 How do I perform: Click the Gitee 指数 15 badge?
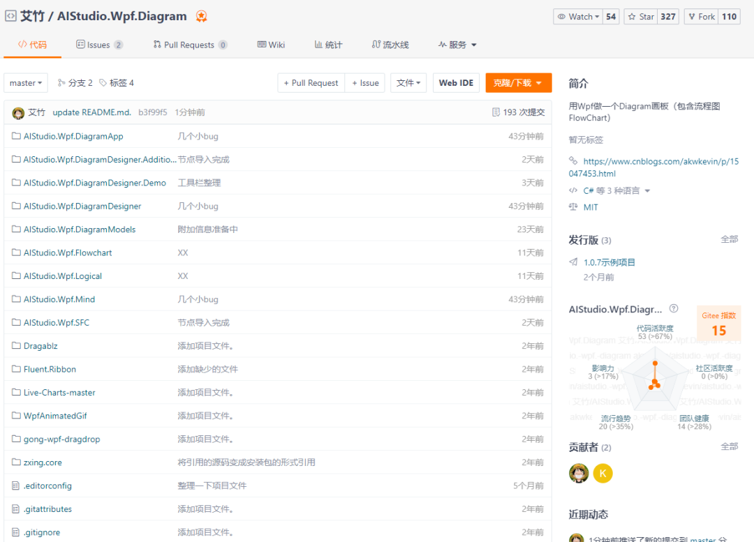coord(719,324)
